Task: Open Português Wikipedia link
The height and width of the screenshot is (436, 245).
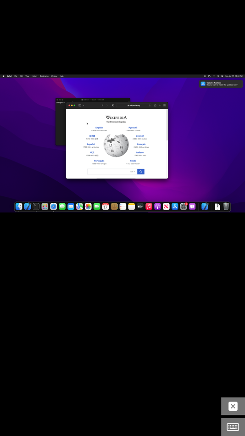Action: coord(99,161)
